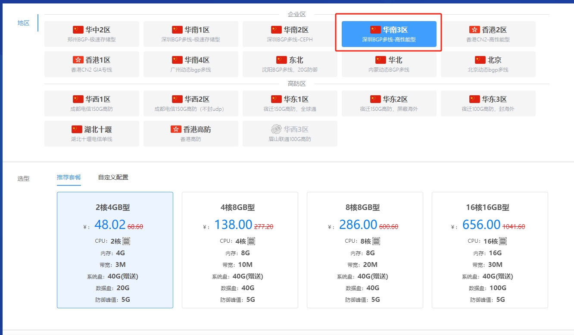Select the 华南2区 region
574x335 pixels.
pos(290,34)
